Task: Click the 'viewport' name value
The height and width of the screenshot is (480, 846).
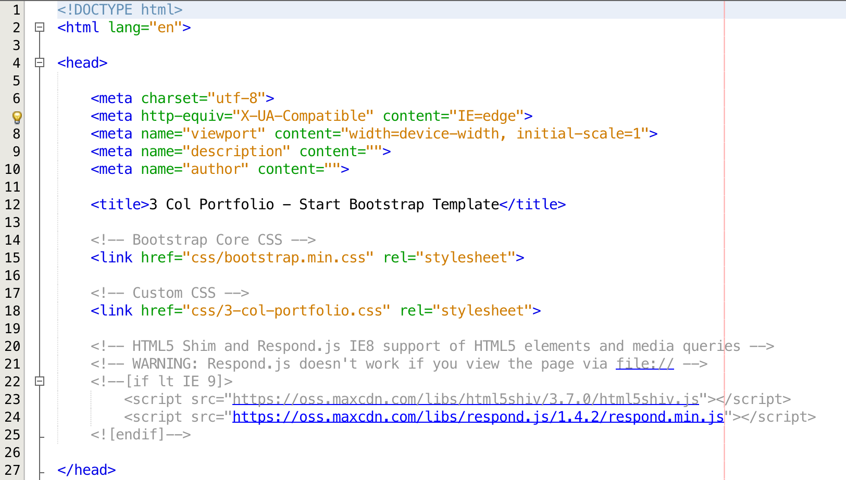Action: (x=224, y=133)
